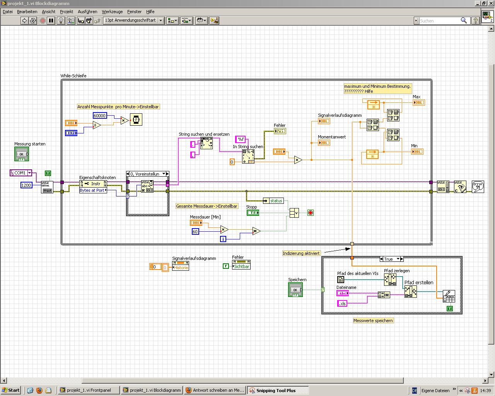Open the Ausführen menu
This screenshot has height=396, width=495.
coord(87,12)
